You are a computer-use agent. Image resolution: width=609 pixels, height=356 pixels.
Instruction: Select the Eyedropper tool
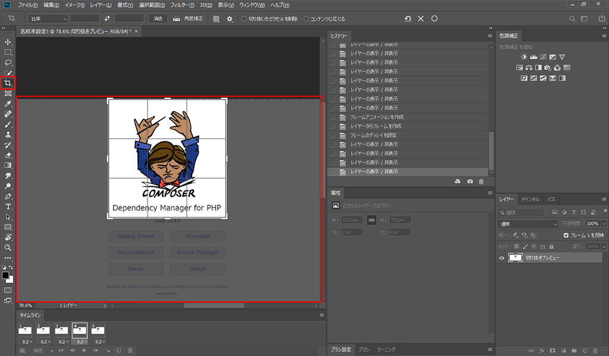tap(8, 104)
